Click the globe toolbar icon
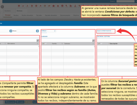Image resolution: width=137 pixels, height=105 pixels. click(x=45, y=6)
